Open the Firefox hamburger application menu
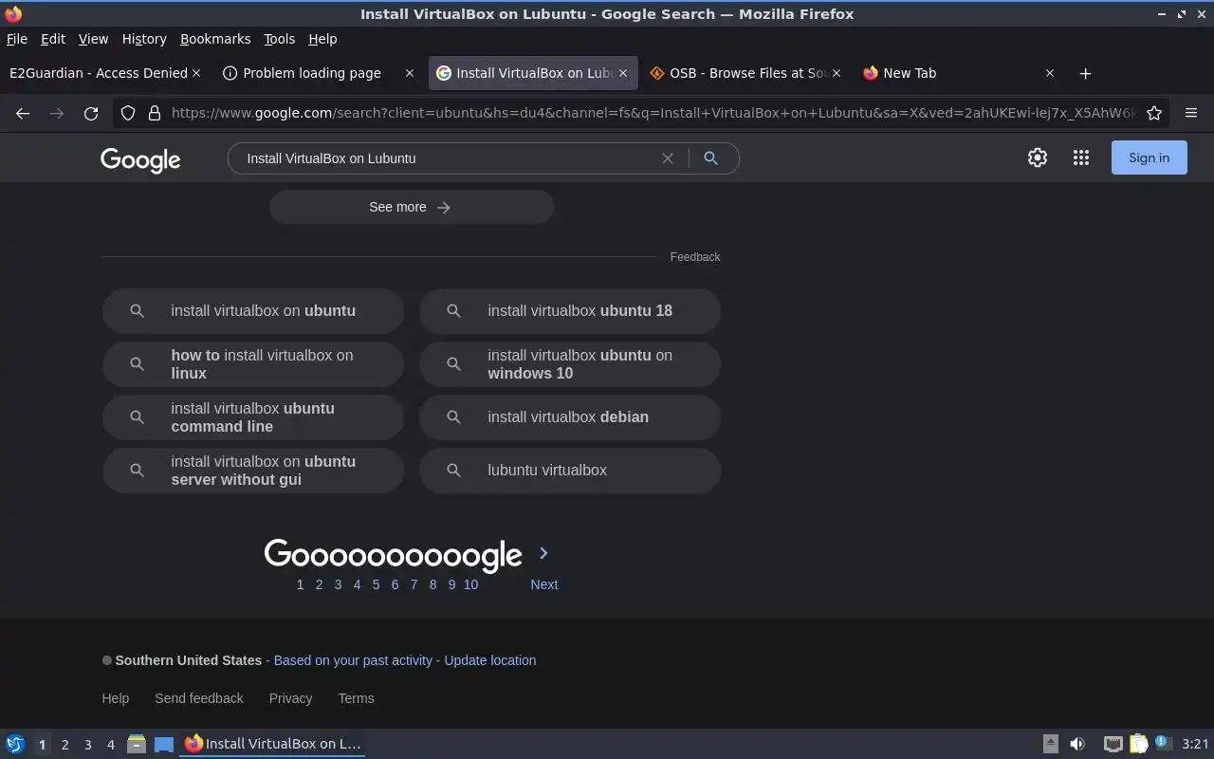Image resolution: width=1214 pixels, height=759 pixels. [x=1191, y=113]
